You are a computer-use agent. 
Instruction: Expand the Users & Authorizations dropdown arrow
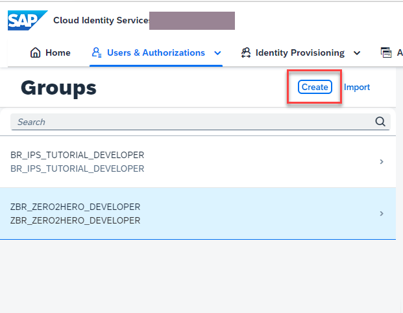point(217,53)
